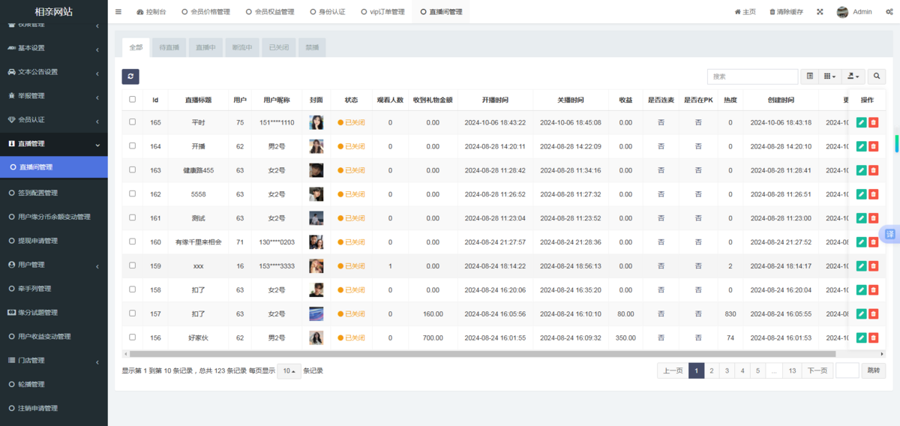Open the export data dropdown

tap(853, 76)
